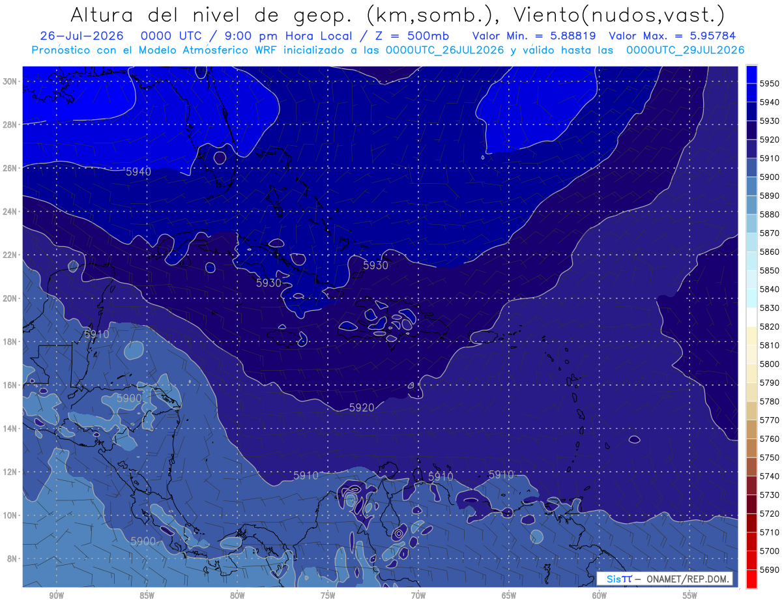Select the legend value 5780
Image resolution: width=782 pixels, height=604 pixels.
click(770, 401)
